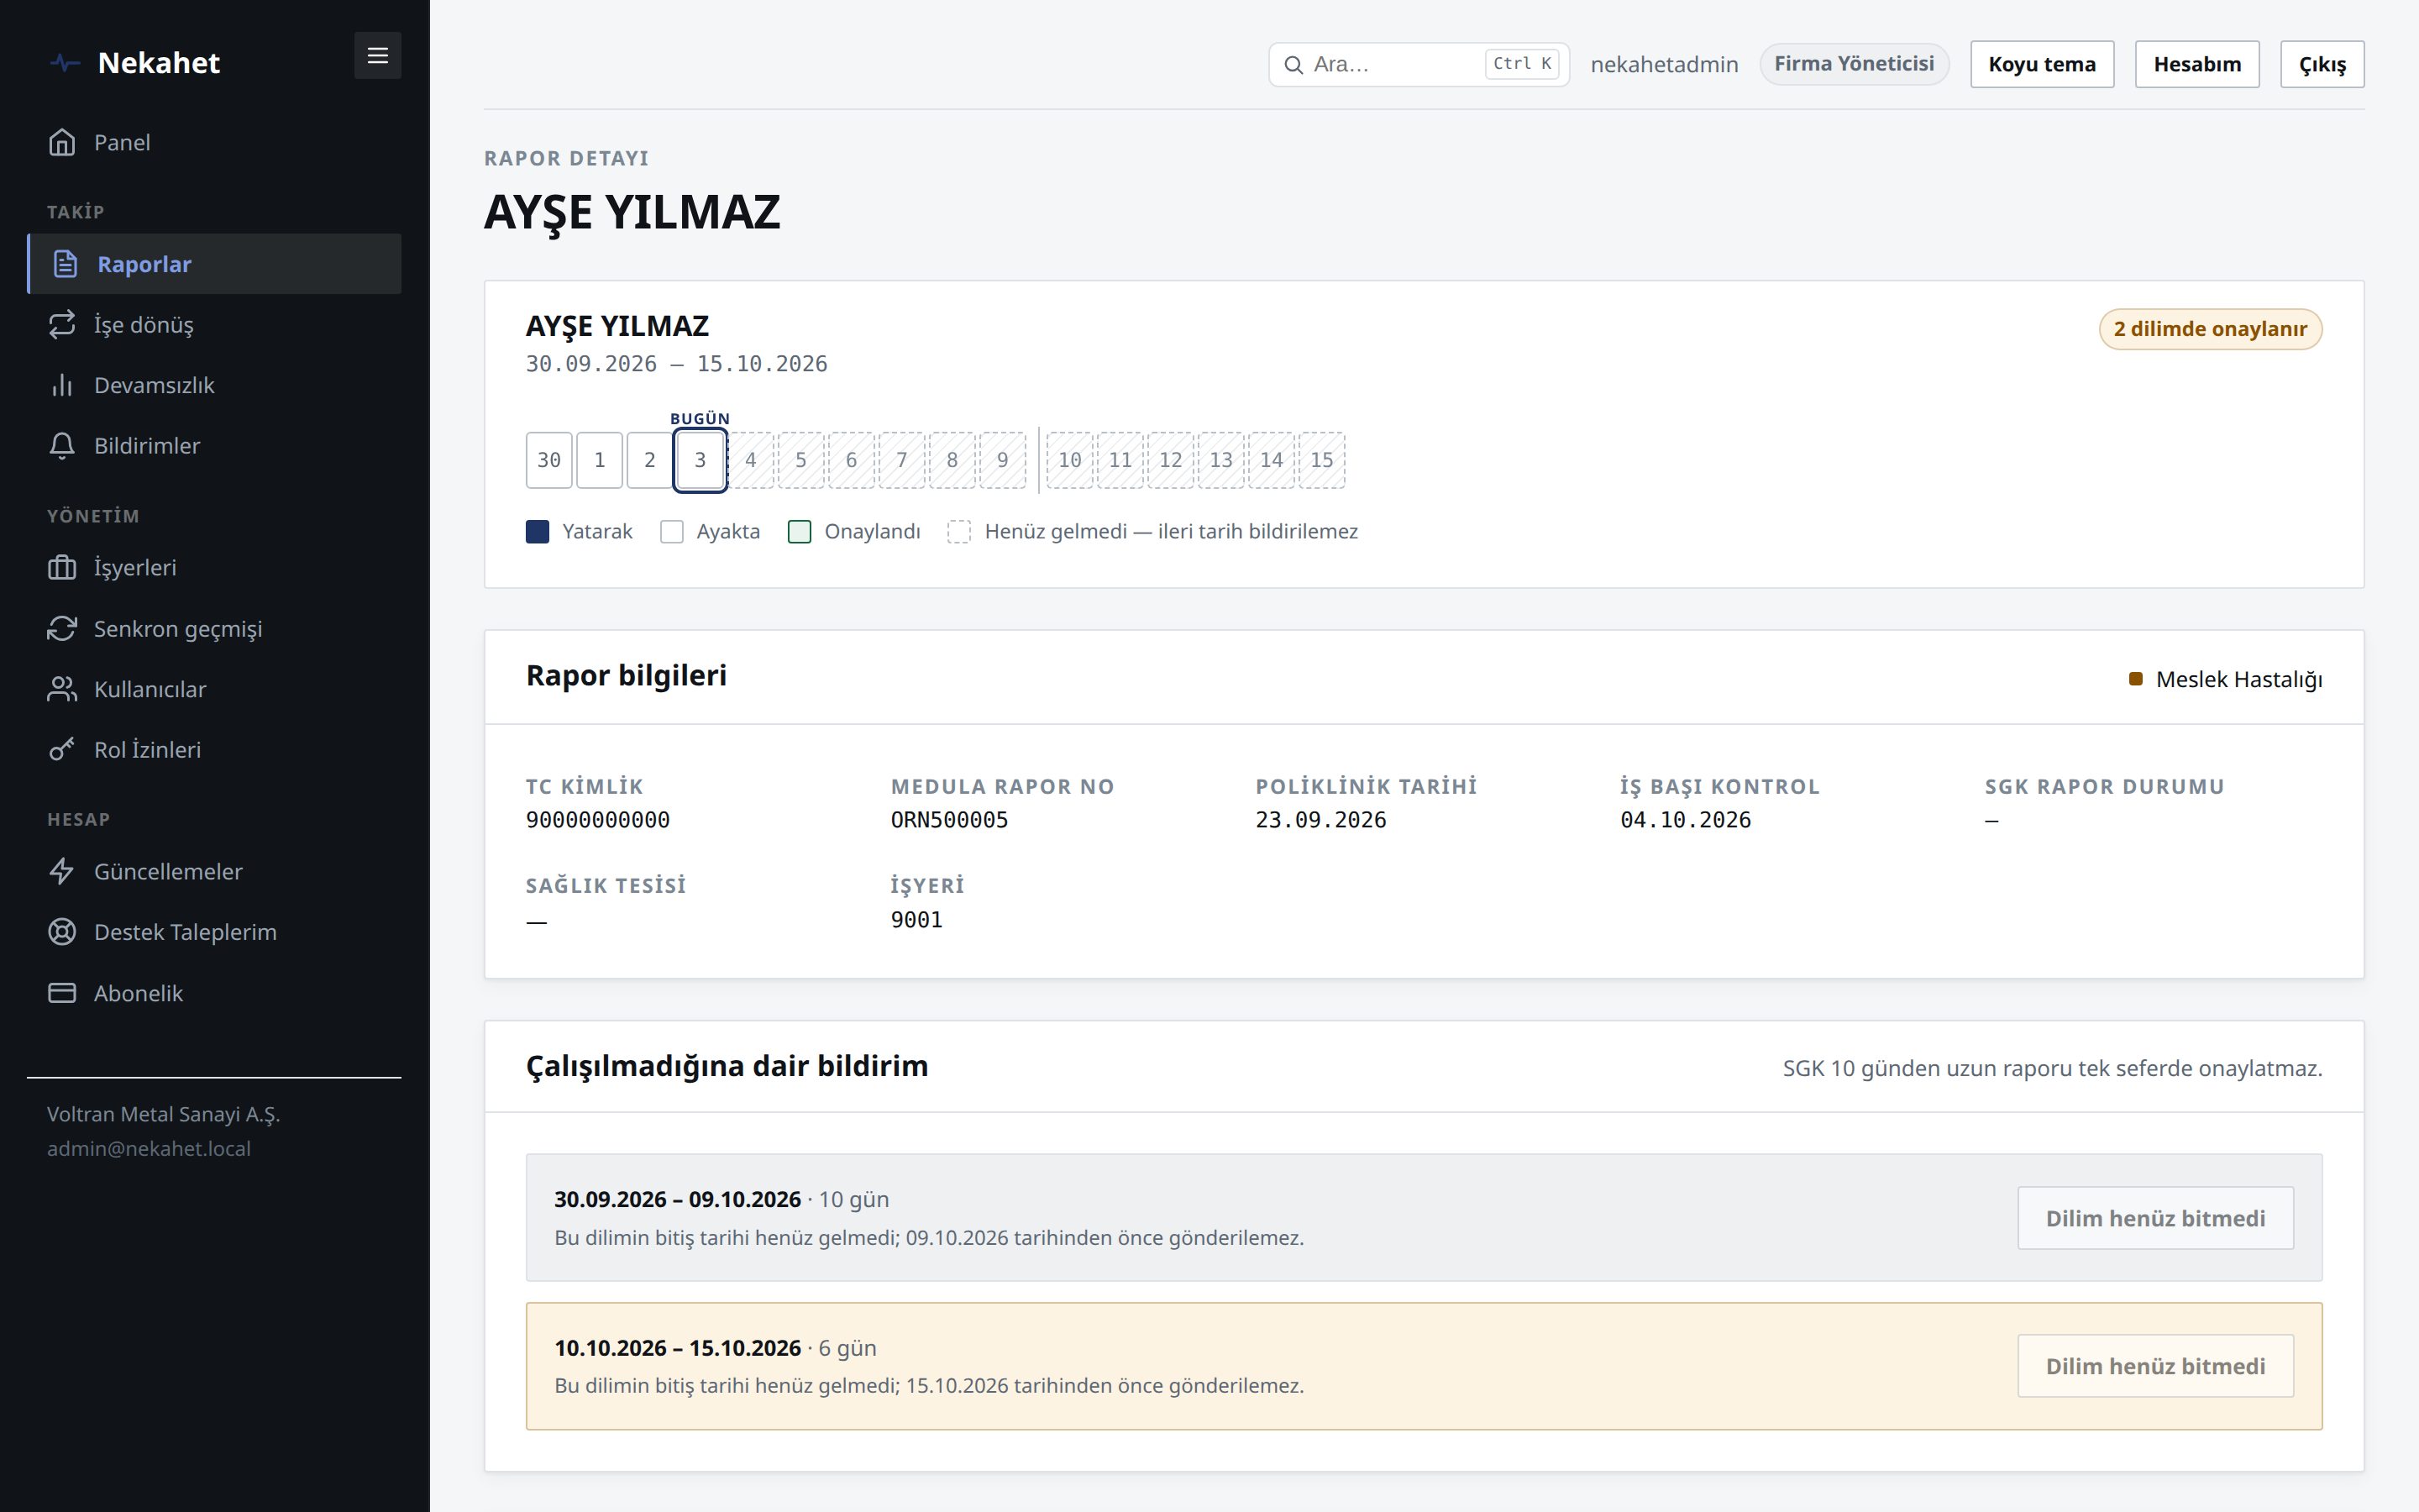Click the Nekahet pulse logo icon

pos(64,63)
